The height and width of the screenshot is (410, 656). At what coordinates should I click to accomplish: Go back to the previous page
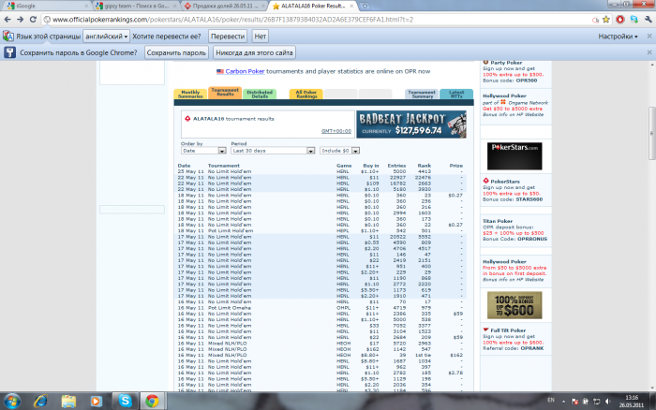7,20
